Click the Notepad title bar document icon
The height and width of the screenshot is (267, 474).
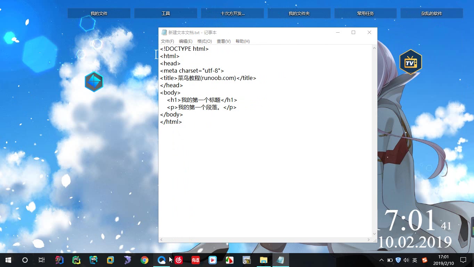click(164, 32)
